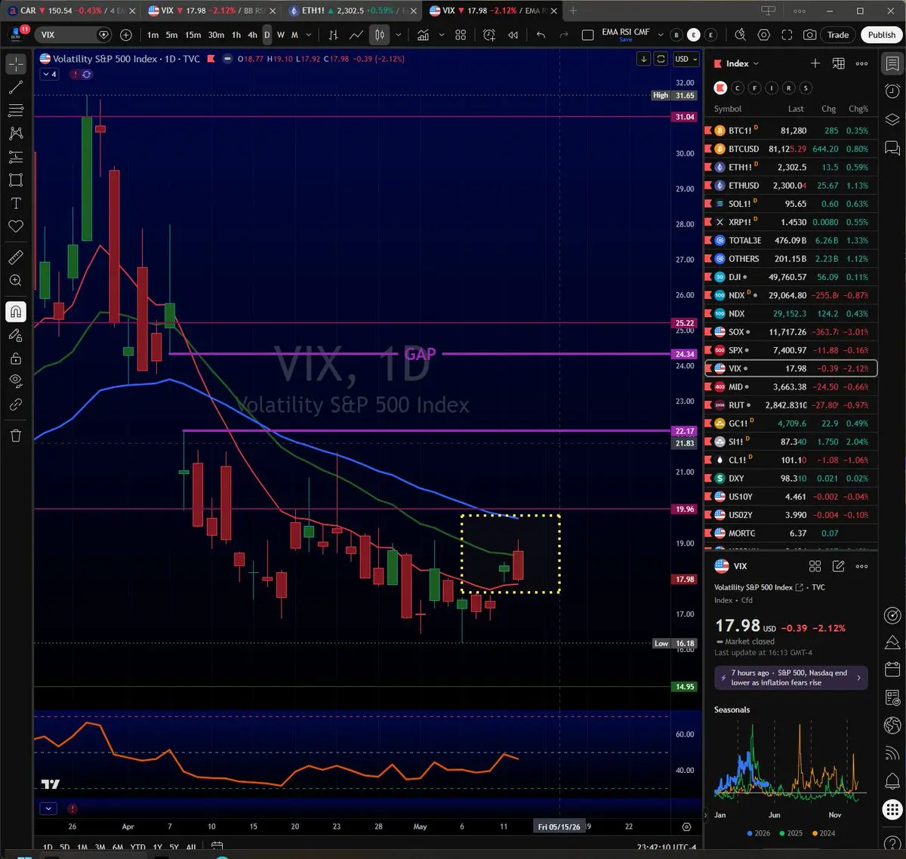The image size is (906, 859).
Task: Select the 1Y range at bottom
Action: point(157,848)
